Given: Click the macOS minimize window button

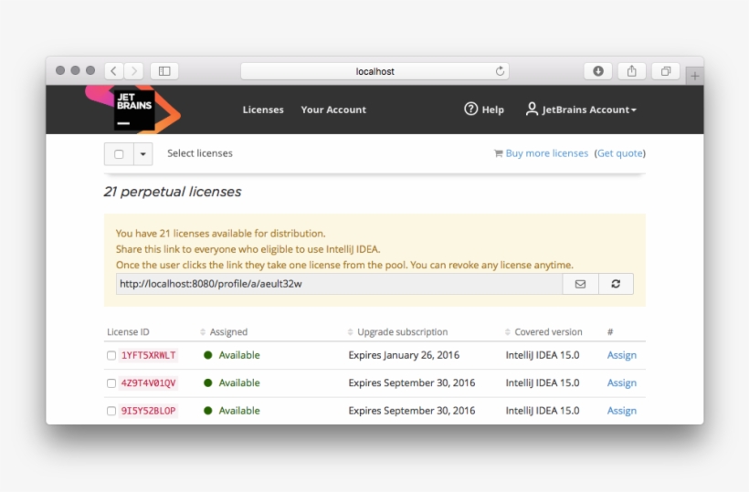Looking at the screenshot, I should [75, 70].
